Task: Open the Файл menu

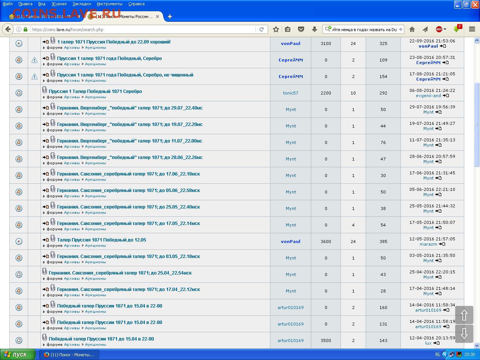Action: pos(7,4)
